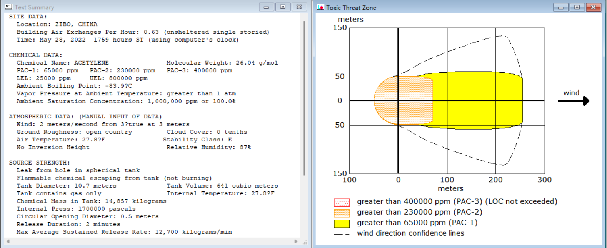Image resolution: width=607 pixels, height=248 pixels.
Task: Click 'Release Duration: 2 minutes' line
Action: click(x=68, y=224)
